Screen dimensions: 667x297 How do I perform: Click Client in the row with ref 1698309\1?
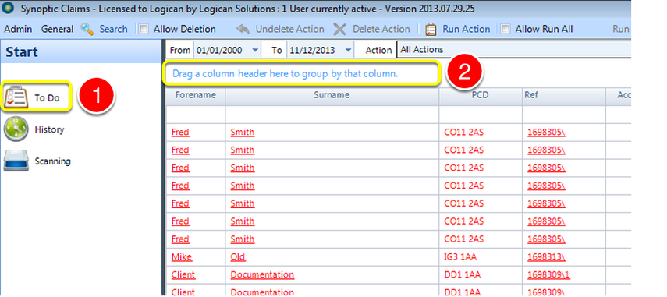point(183,275)
